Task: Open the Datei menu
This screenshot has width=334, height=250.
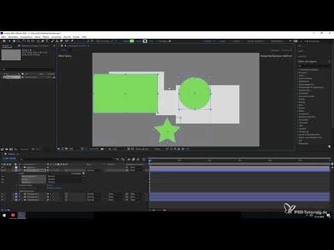Action: point(3,37)
